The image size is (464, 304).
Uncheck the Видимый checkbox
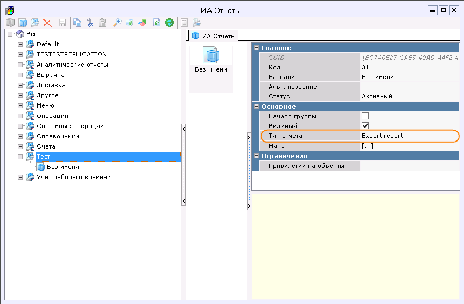(365, 126)
